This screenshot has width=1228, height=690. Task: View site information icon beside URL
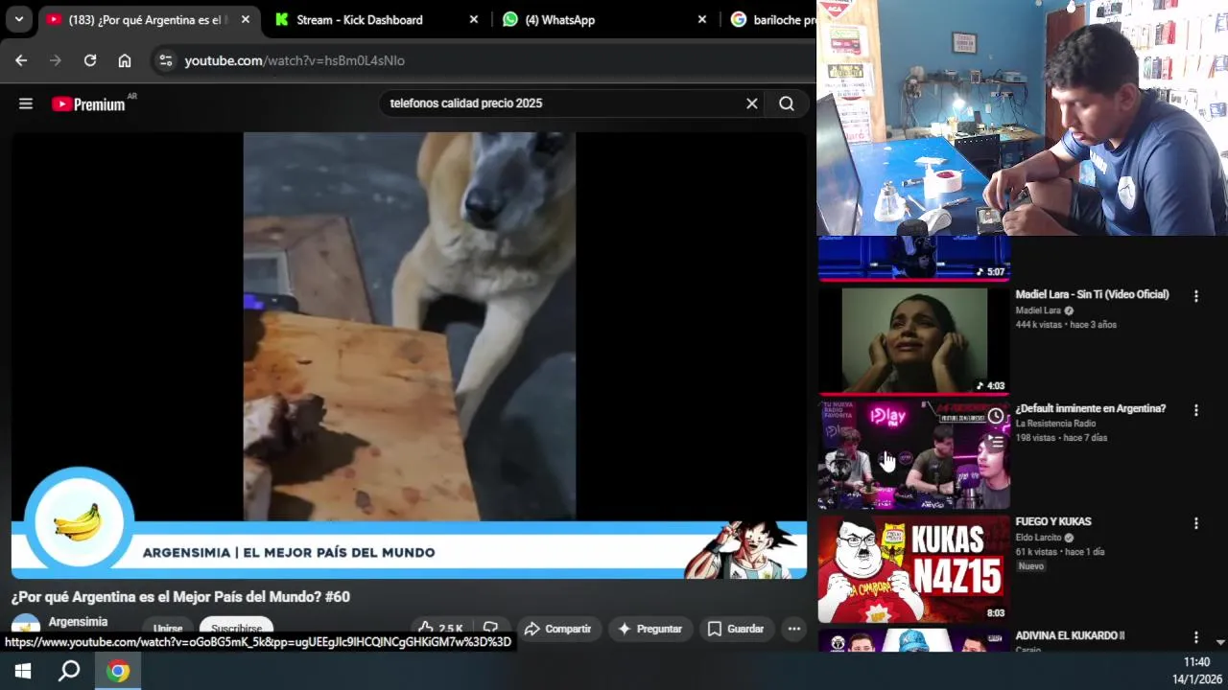click(166, 60)
